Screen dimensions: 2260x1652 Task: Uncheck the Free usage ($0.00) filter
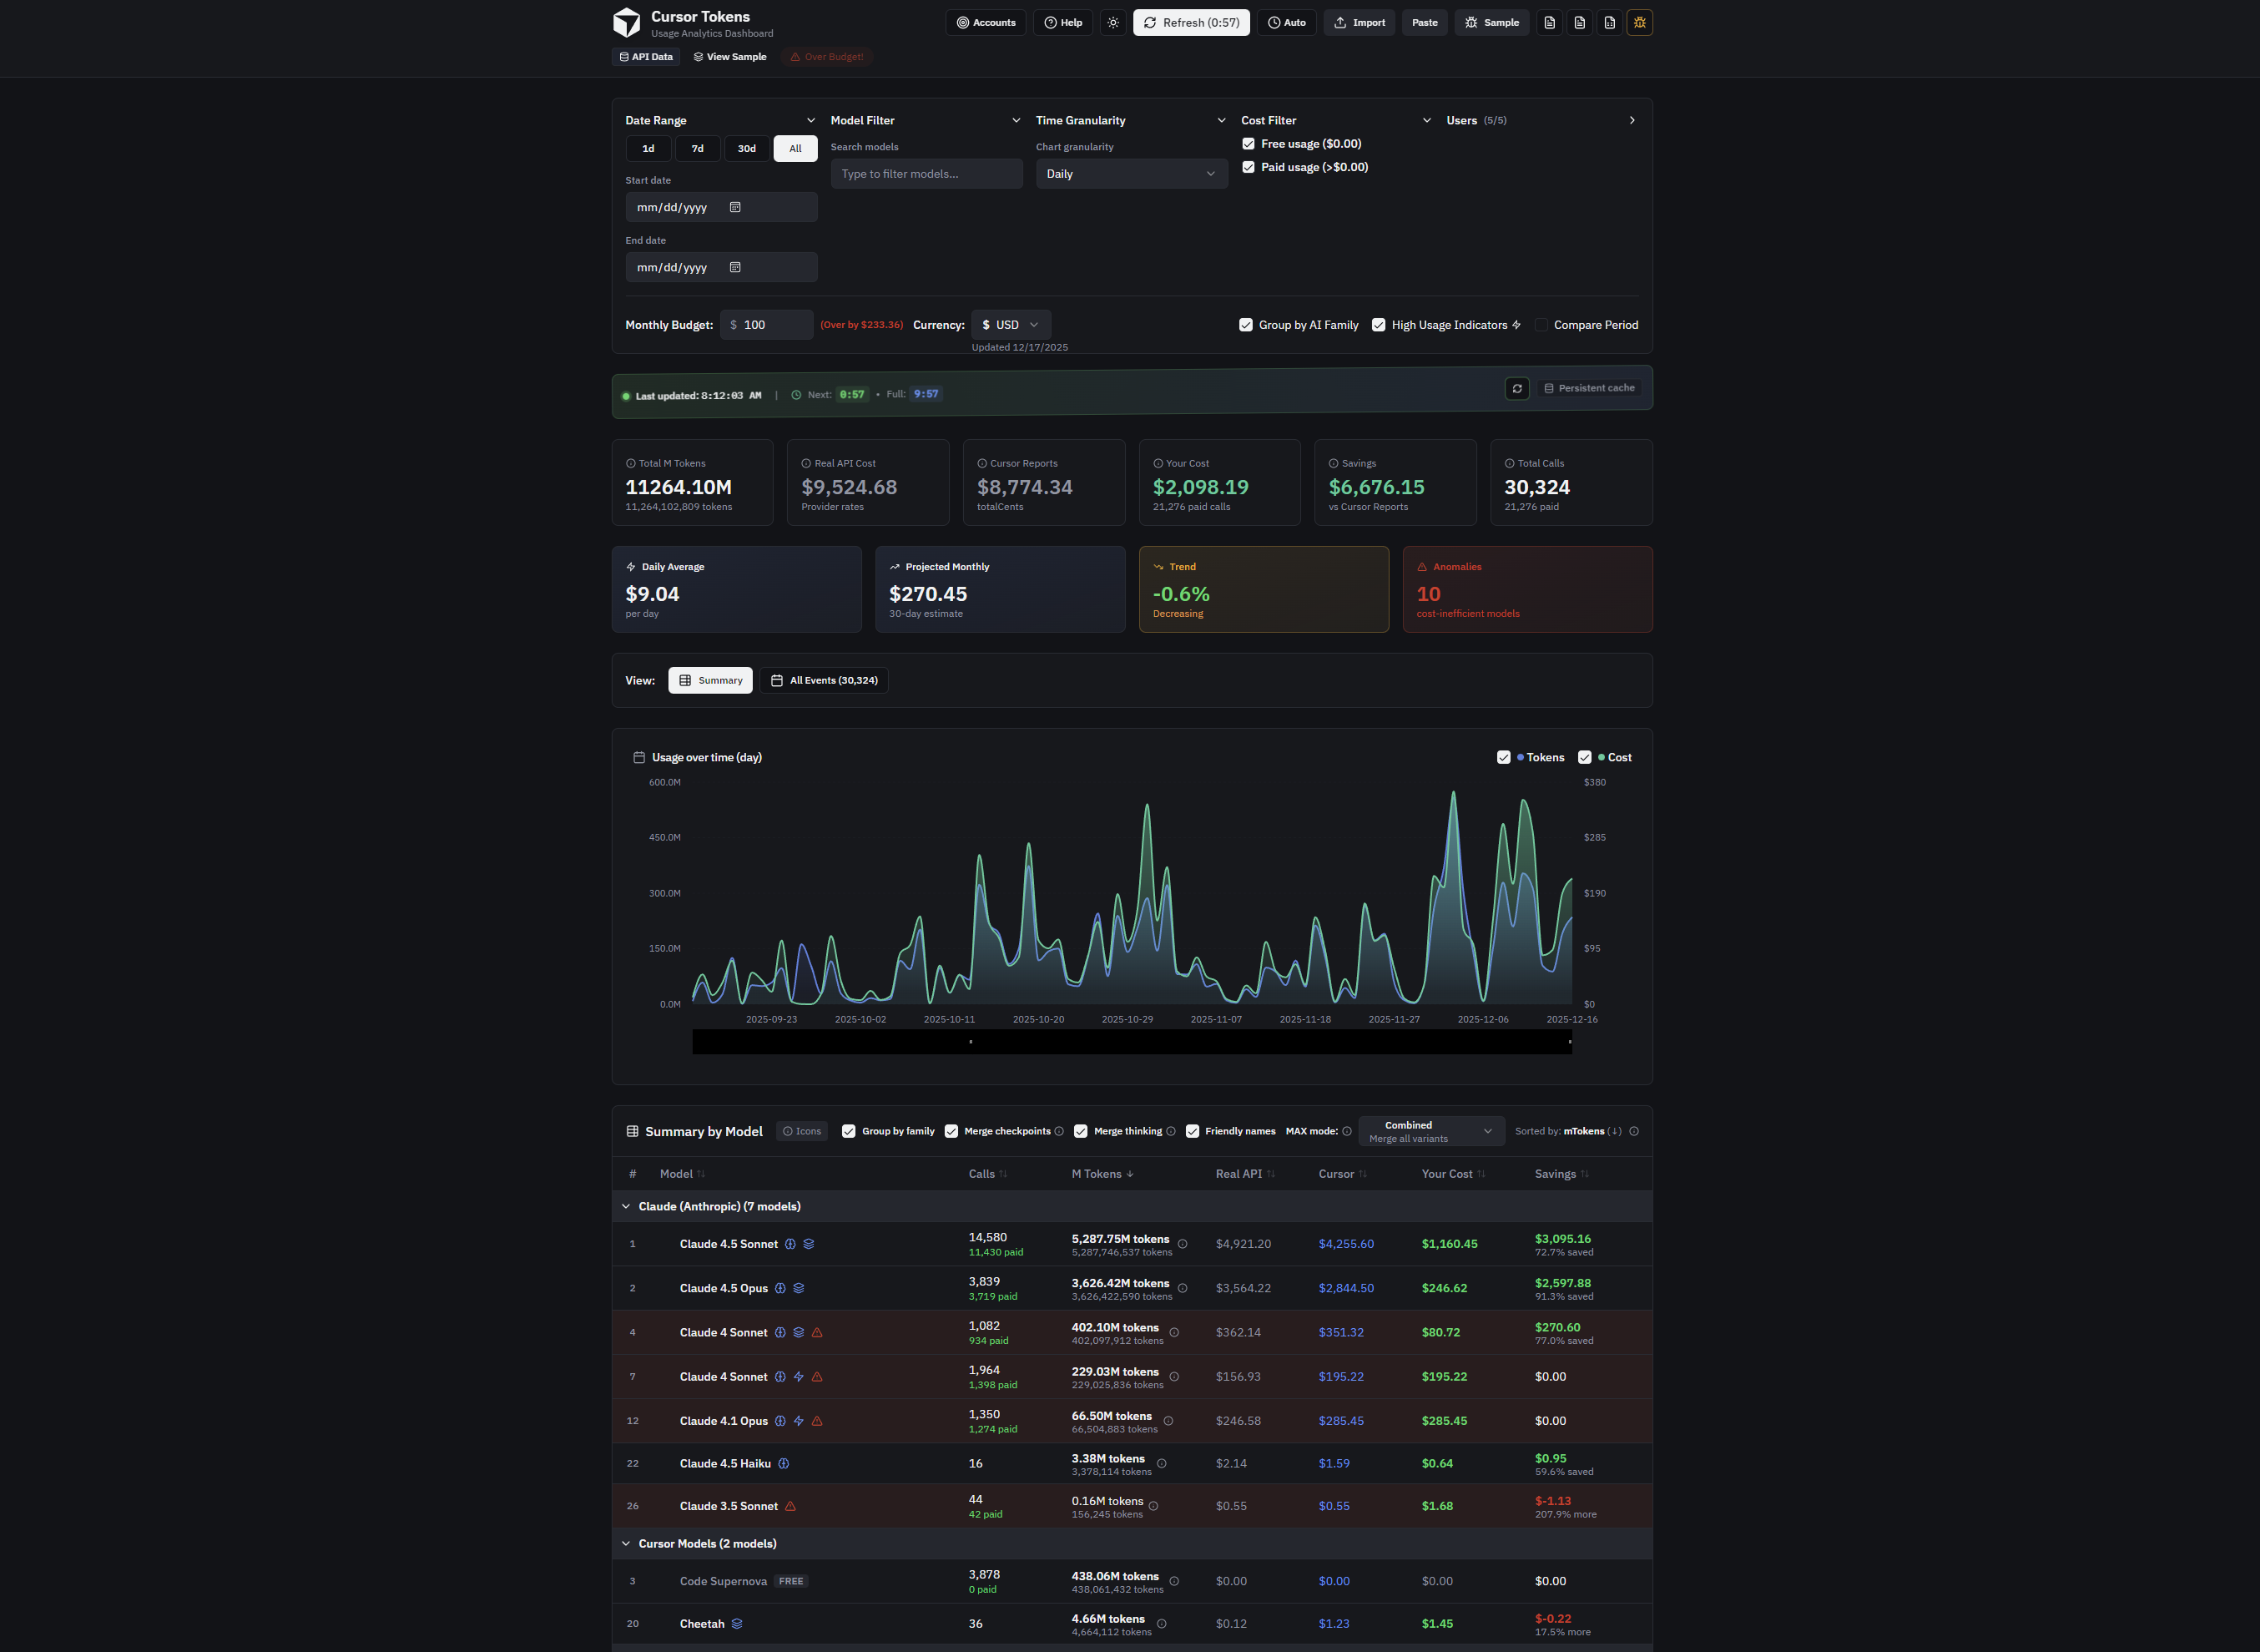tap(1249, 143)
